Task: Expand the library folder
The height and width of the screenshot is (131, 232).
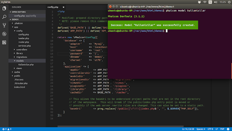Action: tap(19, 53)
